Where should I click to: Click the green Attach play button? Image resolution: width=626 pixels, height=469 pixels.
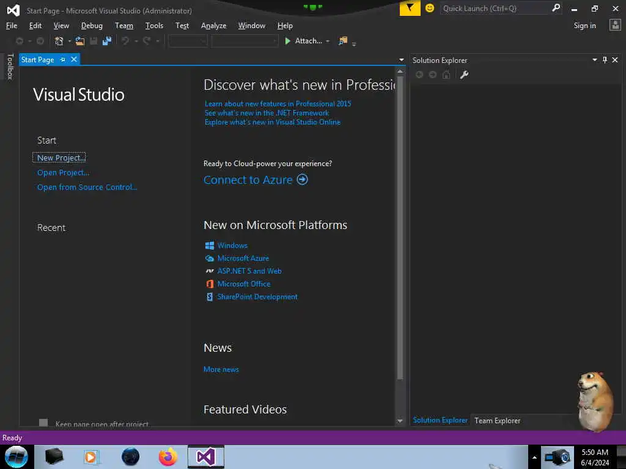287,41
